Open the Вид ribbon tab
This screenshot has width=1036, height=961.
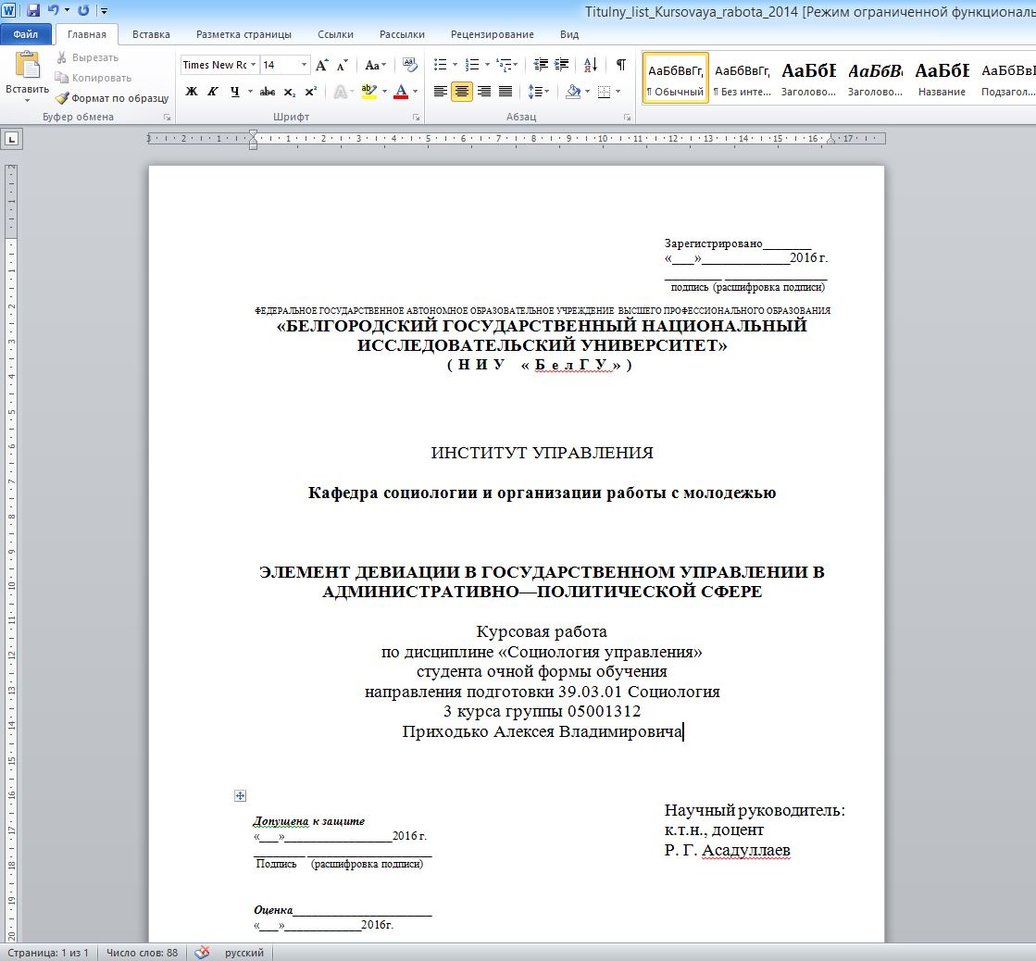click(568, 34)
